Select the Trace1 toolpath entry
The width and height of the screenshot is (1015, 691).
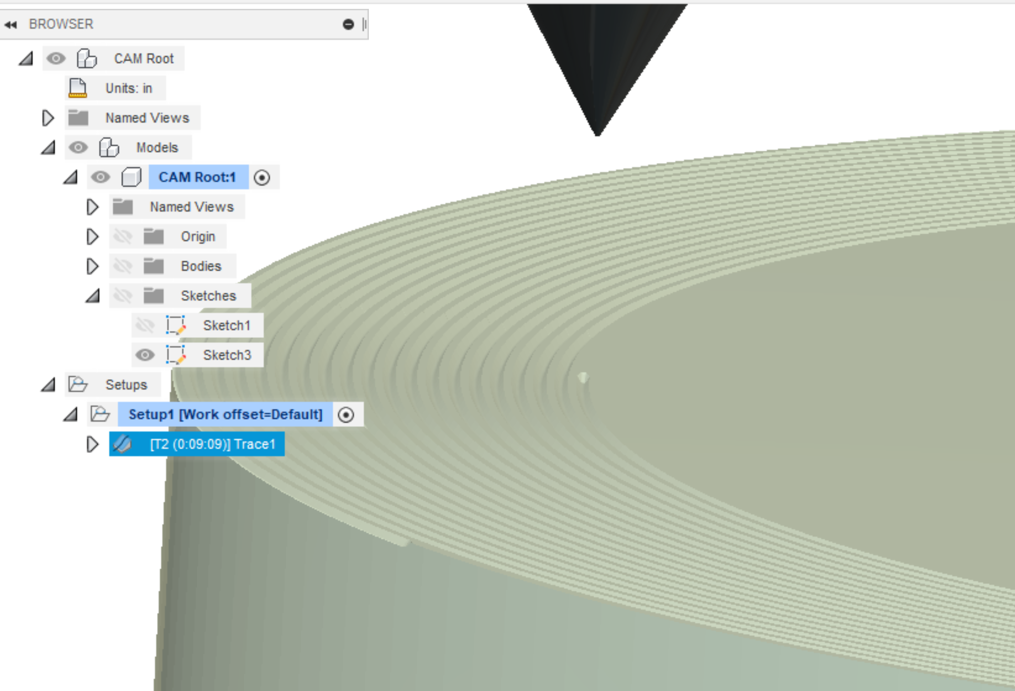tap(213, 444)
